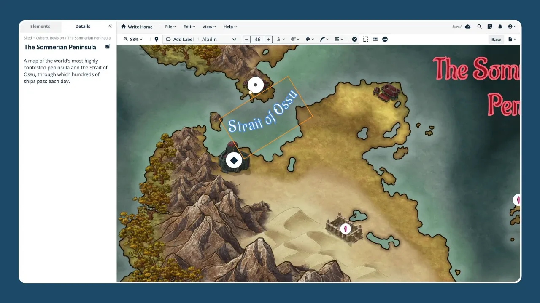Switch to the Elements tab
Viewport: 540px width, 303px height.
[x=40, y=26]
